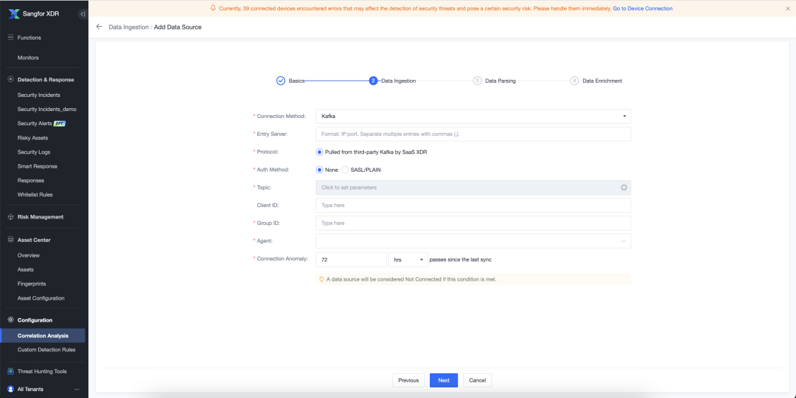Viewport: 796px width, 398px height.
Task: Open Custom Detection Rules in the sidebar
Action: tap(46, 350)
